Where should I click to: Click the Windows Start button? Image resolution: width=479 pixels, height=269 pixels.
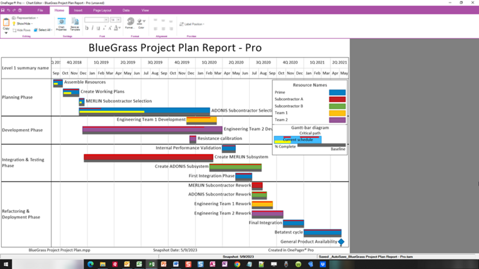tap(6, 264)
